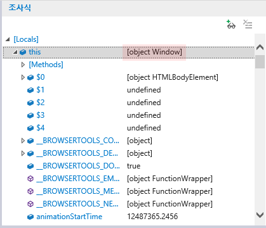Expand the __BROWSERTOOLS_CO object entry
The image size is (266, 228).
23,141
